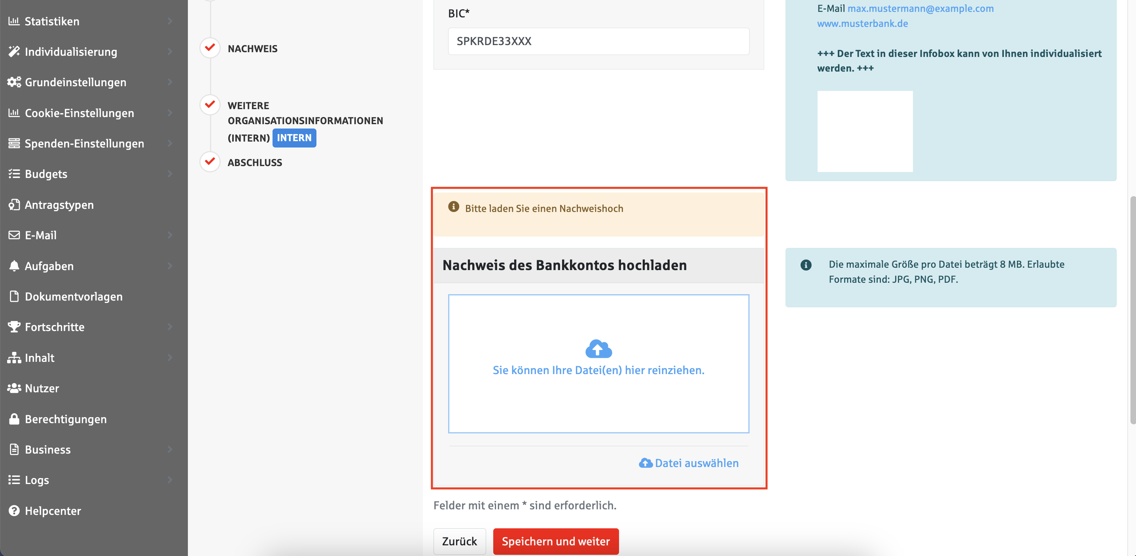Click the Datei auswählen link

tap(689, 463)
